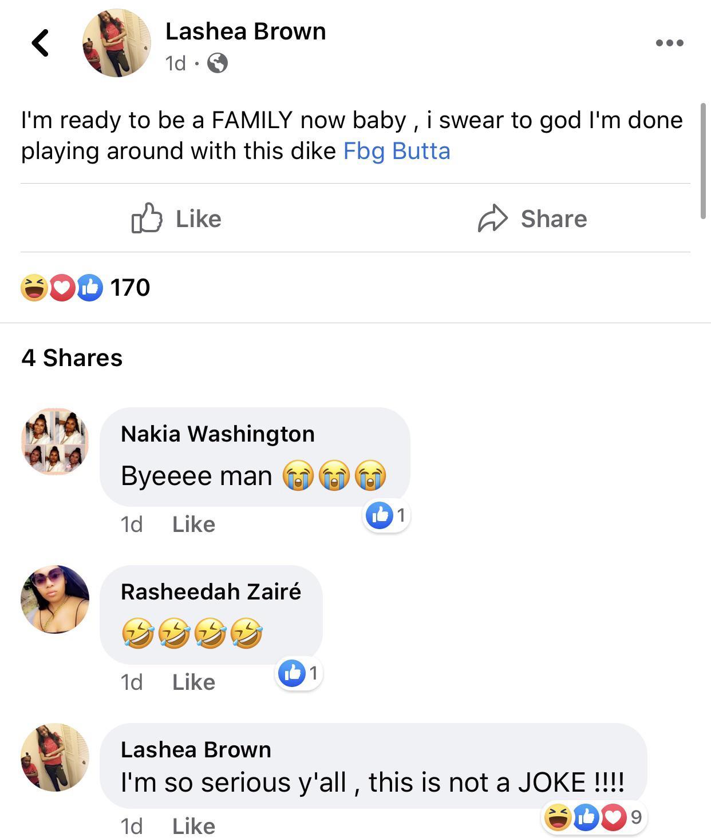This screenshot has width=711, height=838.
Task: Open Lashea Brown's profile picture in header
Action: click(x=117, y=43)
